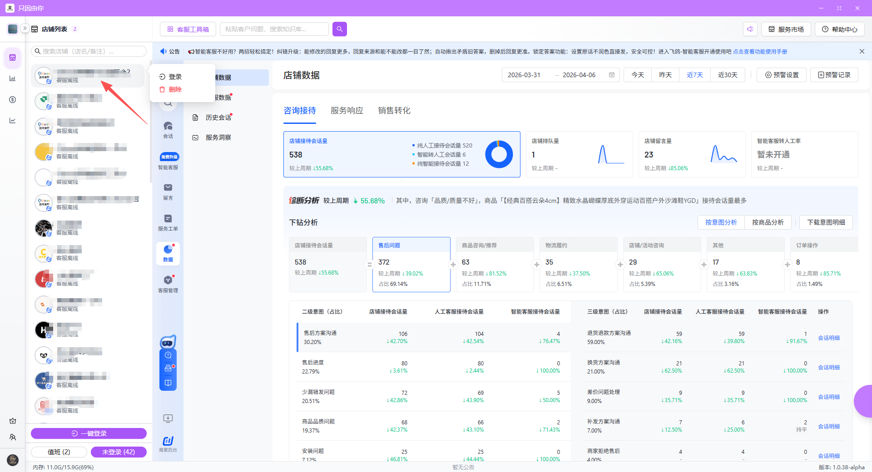Click the crown icon in left rail

(13, 421)
